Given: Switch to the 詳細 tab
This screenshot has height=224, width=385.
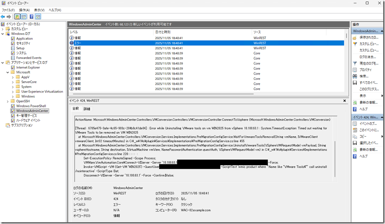Looking at the screenshot, I should [x=87, y=108].
